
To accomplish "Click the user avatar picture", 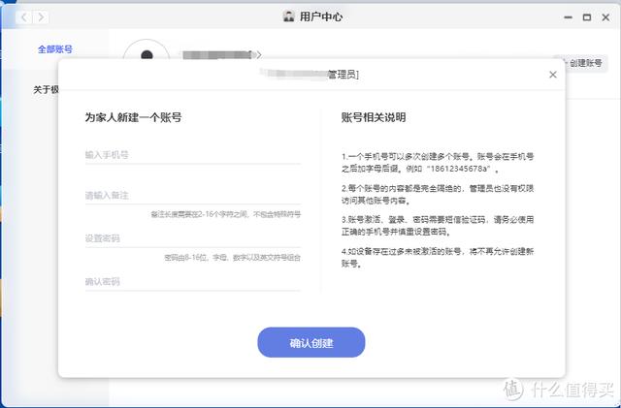I will point(147,50).
